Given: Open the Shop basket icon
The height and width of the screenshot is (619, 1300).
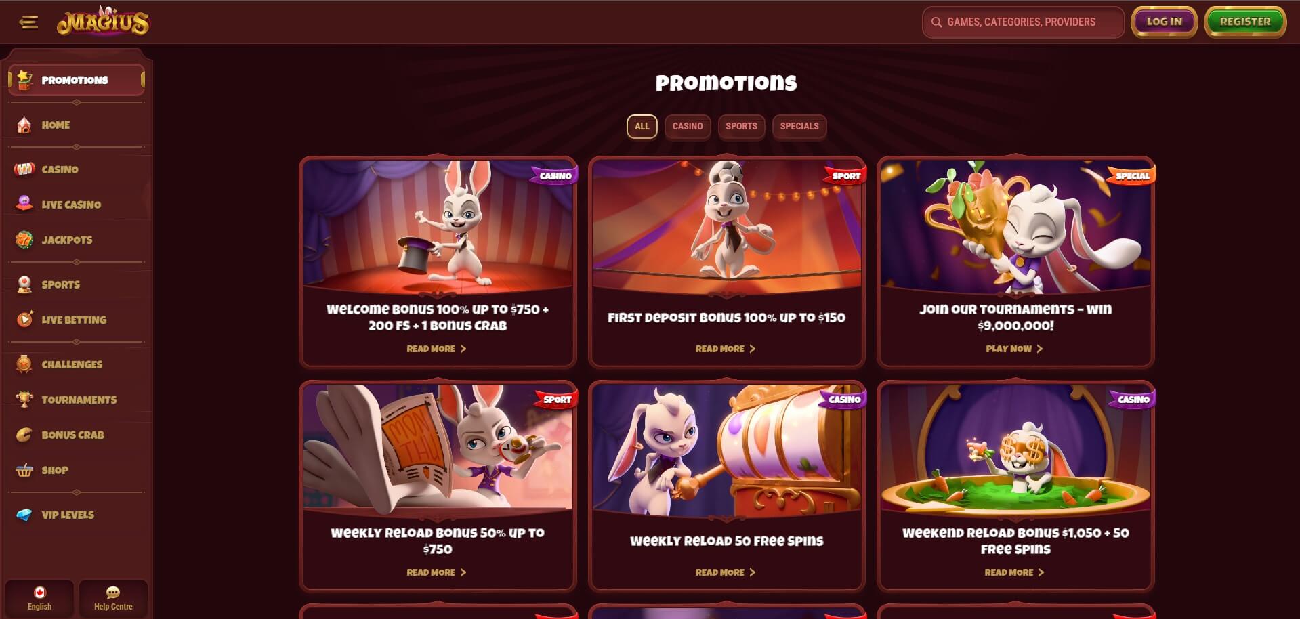Looking at the screenshot, I should 24,470.
